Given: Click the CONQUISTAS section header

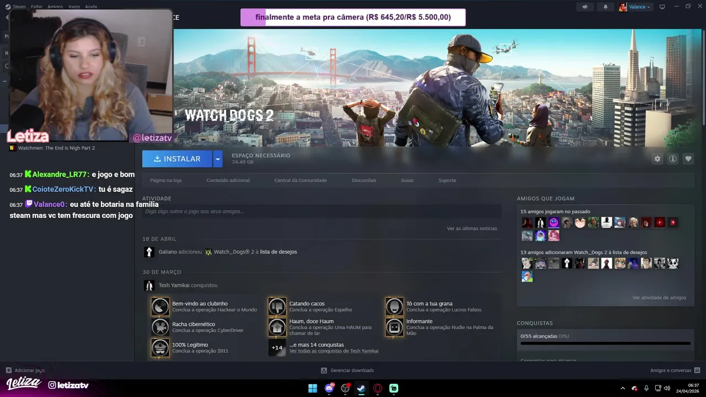Looking at the screenshot, I should point(534,323).
